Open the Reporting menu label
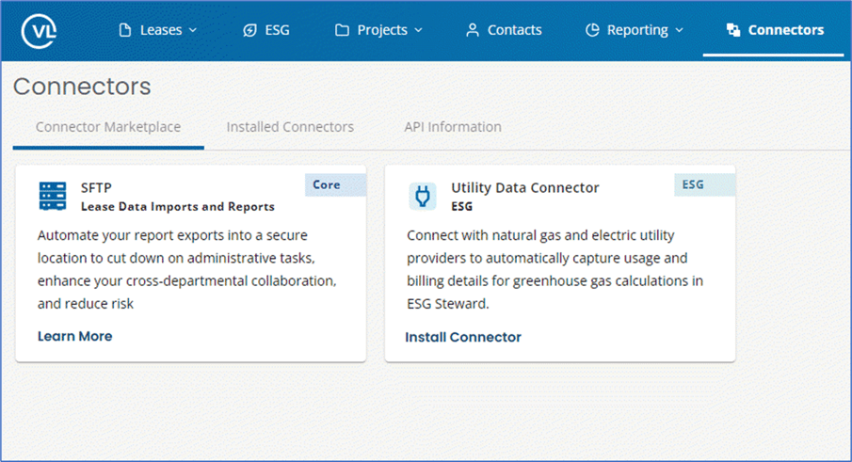Viewport: 852px width, 462px height. coord(637,30)
